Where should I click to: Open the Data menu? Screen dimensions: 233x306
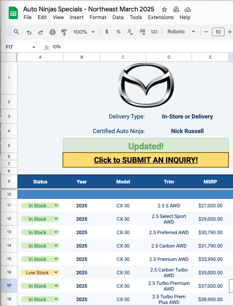[x=118, y=17]
